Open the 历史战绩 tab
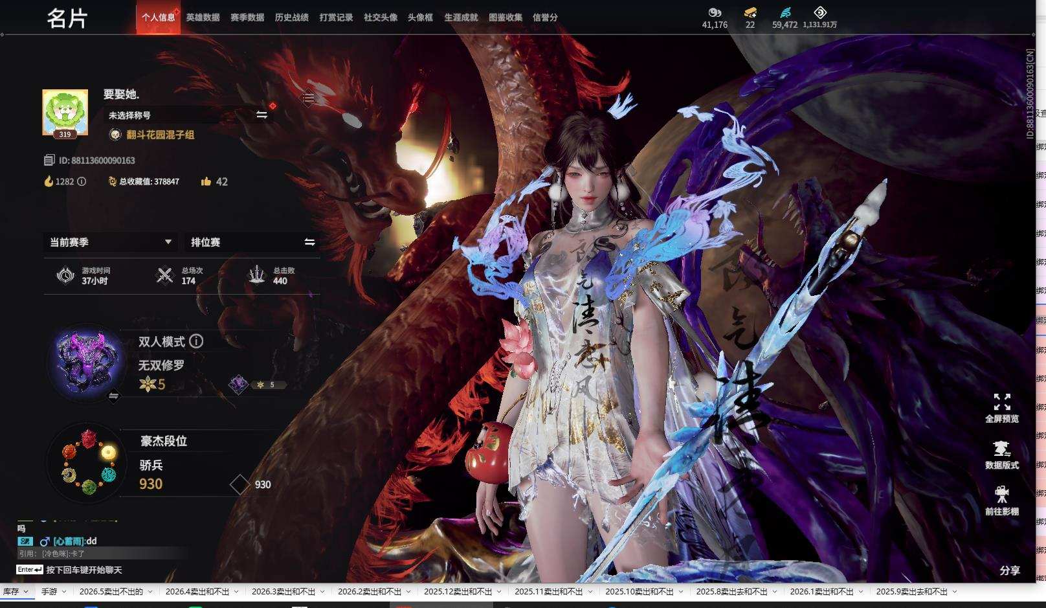Screen dimensions: 1046x608 click(x=291, y=17)
